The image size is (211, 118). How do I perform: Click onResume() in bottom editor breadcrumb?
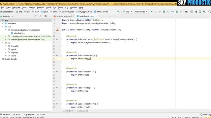coord(82,111)
